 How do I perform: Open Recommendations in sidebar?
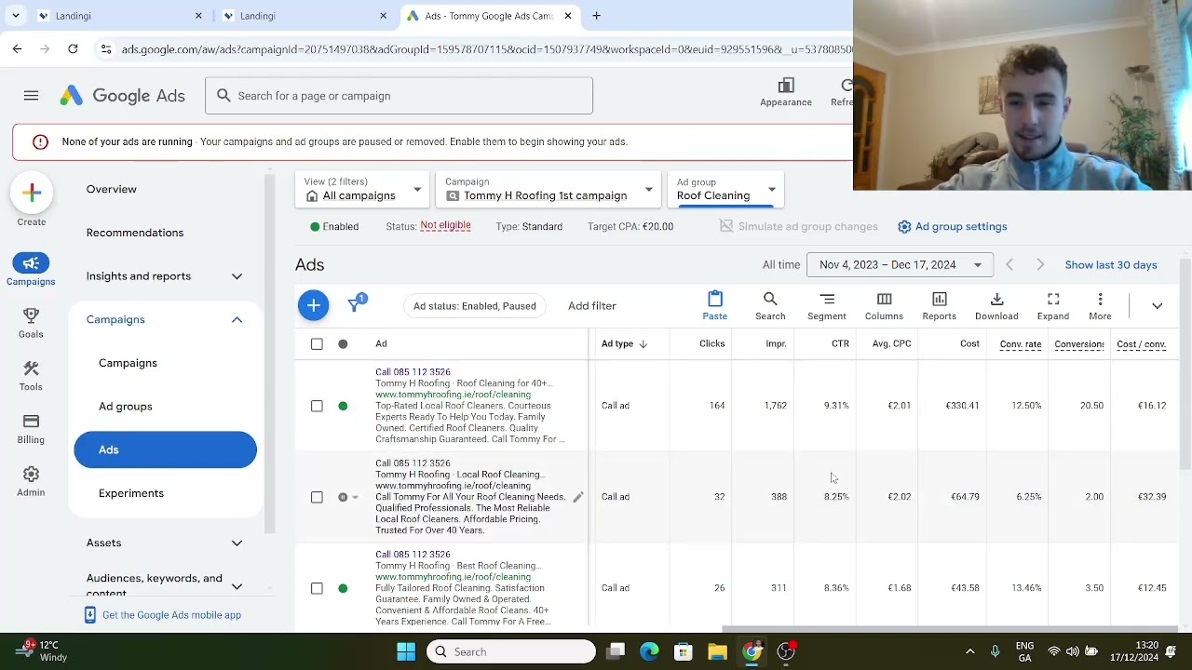pos(135,233)
